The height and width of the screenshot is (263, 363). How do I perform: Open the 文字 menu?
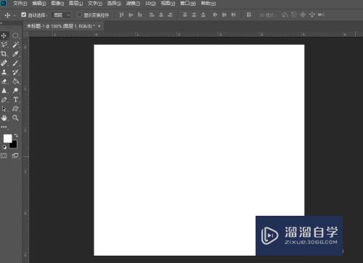(95, 4)
